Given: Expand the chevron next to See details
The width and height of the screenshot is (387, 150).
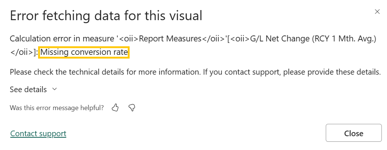Looking at the screenshot, I should [x=55, y=90].
